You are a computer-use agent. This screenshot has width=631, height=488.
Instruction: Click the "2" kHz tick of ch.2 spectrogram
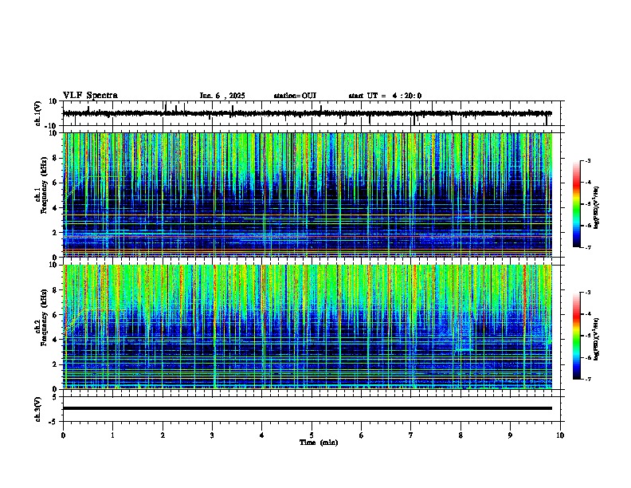tap(56, 364)
